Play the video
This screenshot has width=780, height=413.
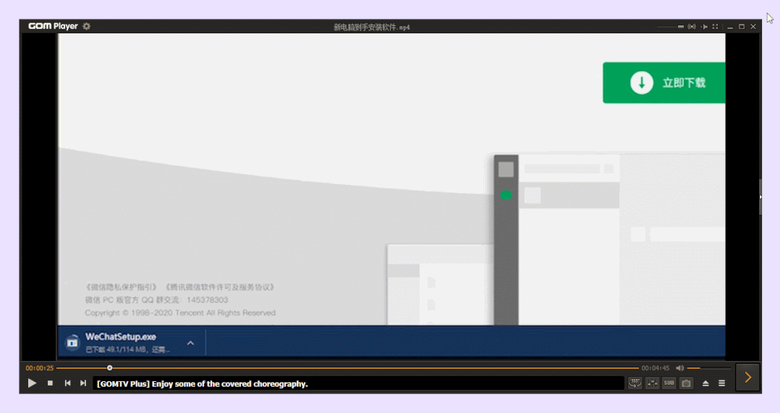32,383
